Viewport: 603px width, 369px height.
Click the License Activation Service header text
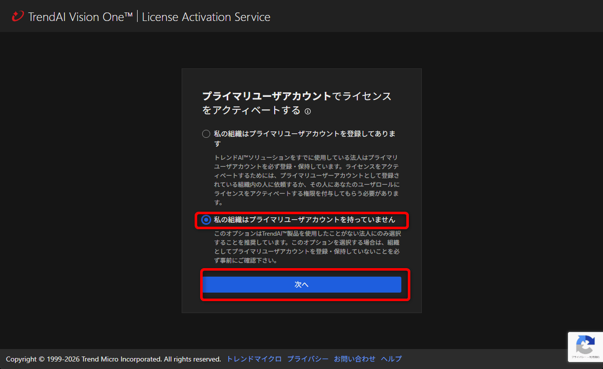click(x=206, y=17)
